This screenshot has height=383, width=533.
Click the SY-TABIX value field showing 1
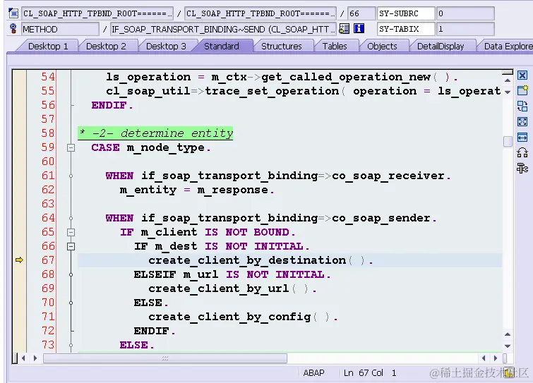tap(465, 29)
